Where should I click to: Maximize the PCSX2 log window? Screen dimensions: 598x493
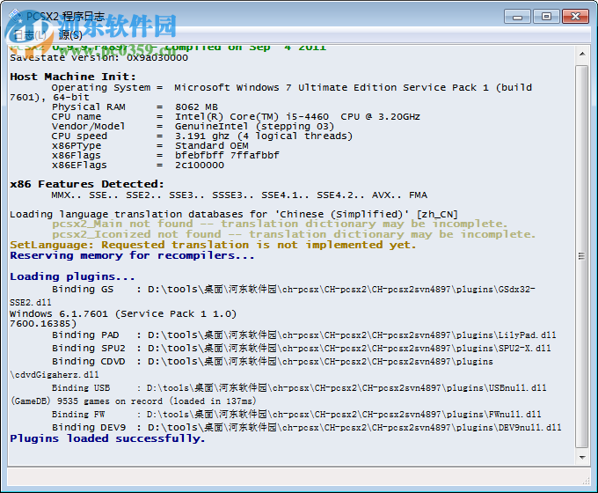point(546,17)
